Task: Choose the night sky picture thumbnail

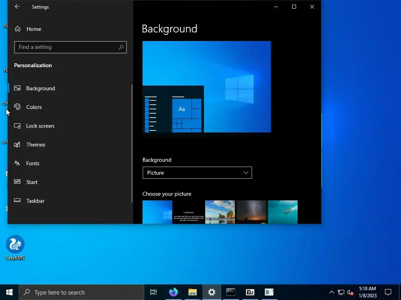Action: [251, 212]
